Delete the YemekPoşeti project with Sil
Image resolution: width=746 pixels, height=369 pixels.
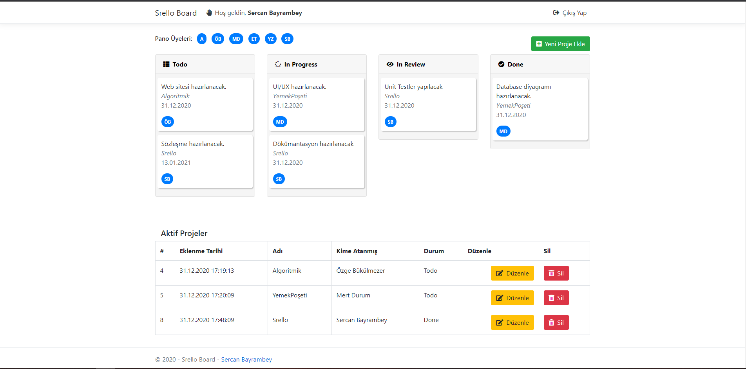click(556, 298)
